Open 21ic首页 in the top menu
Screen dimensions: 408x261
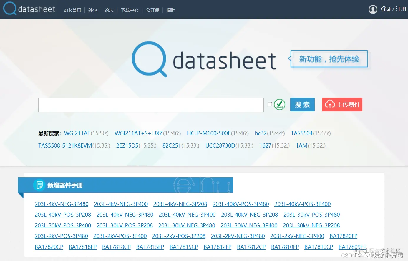[x=72, y=10]
